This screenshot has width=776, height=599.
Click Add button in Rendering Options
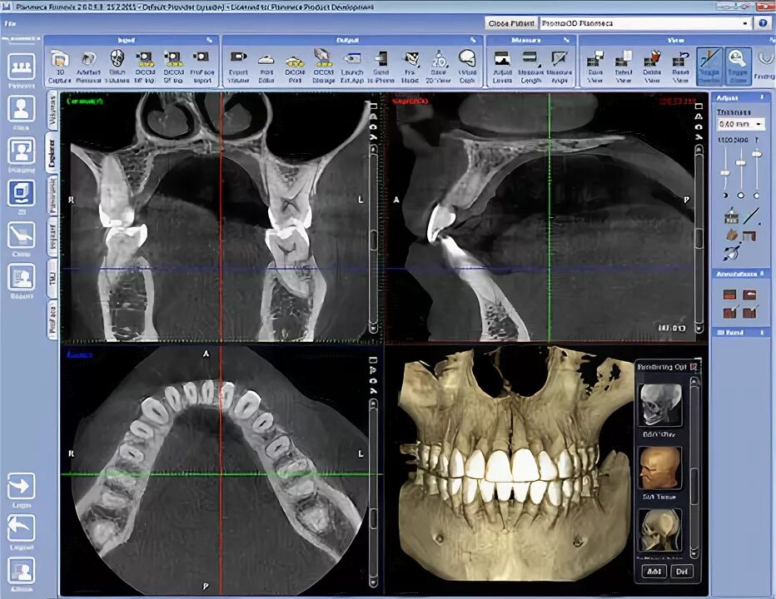point(654,571)
